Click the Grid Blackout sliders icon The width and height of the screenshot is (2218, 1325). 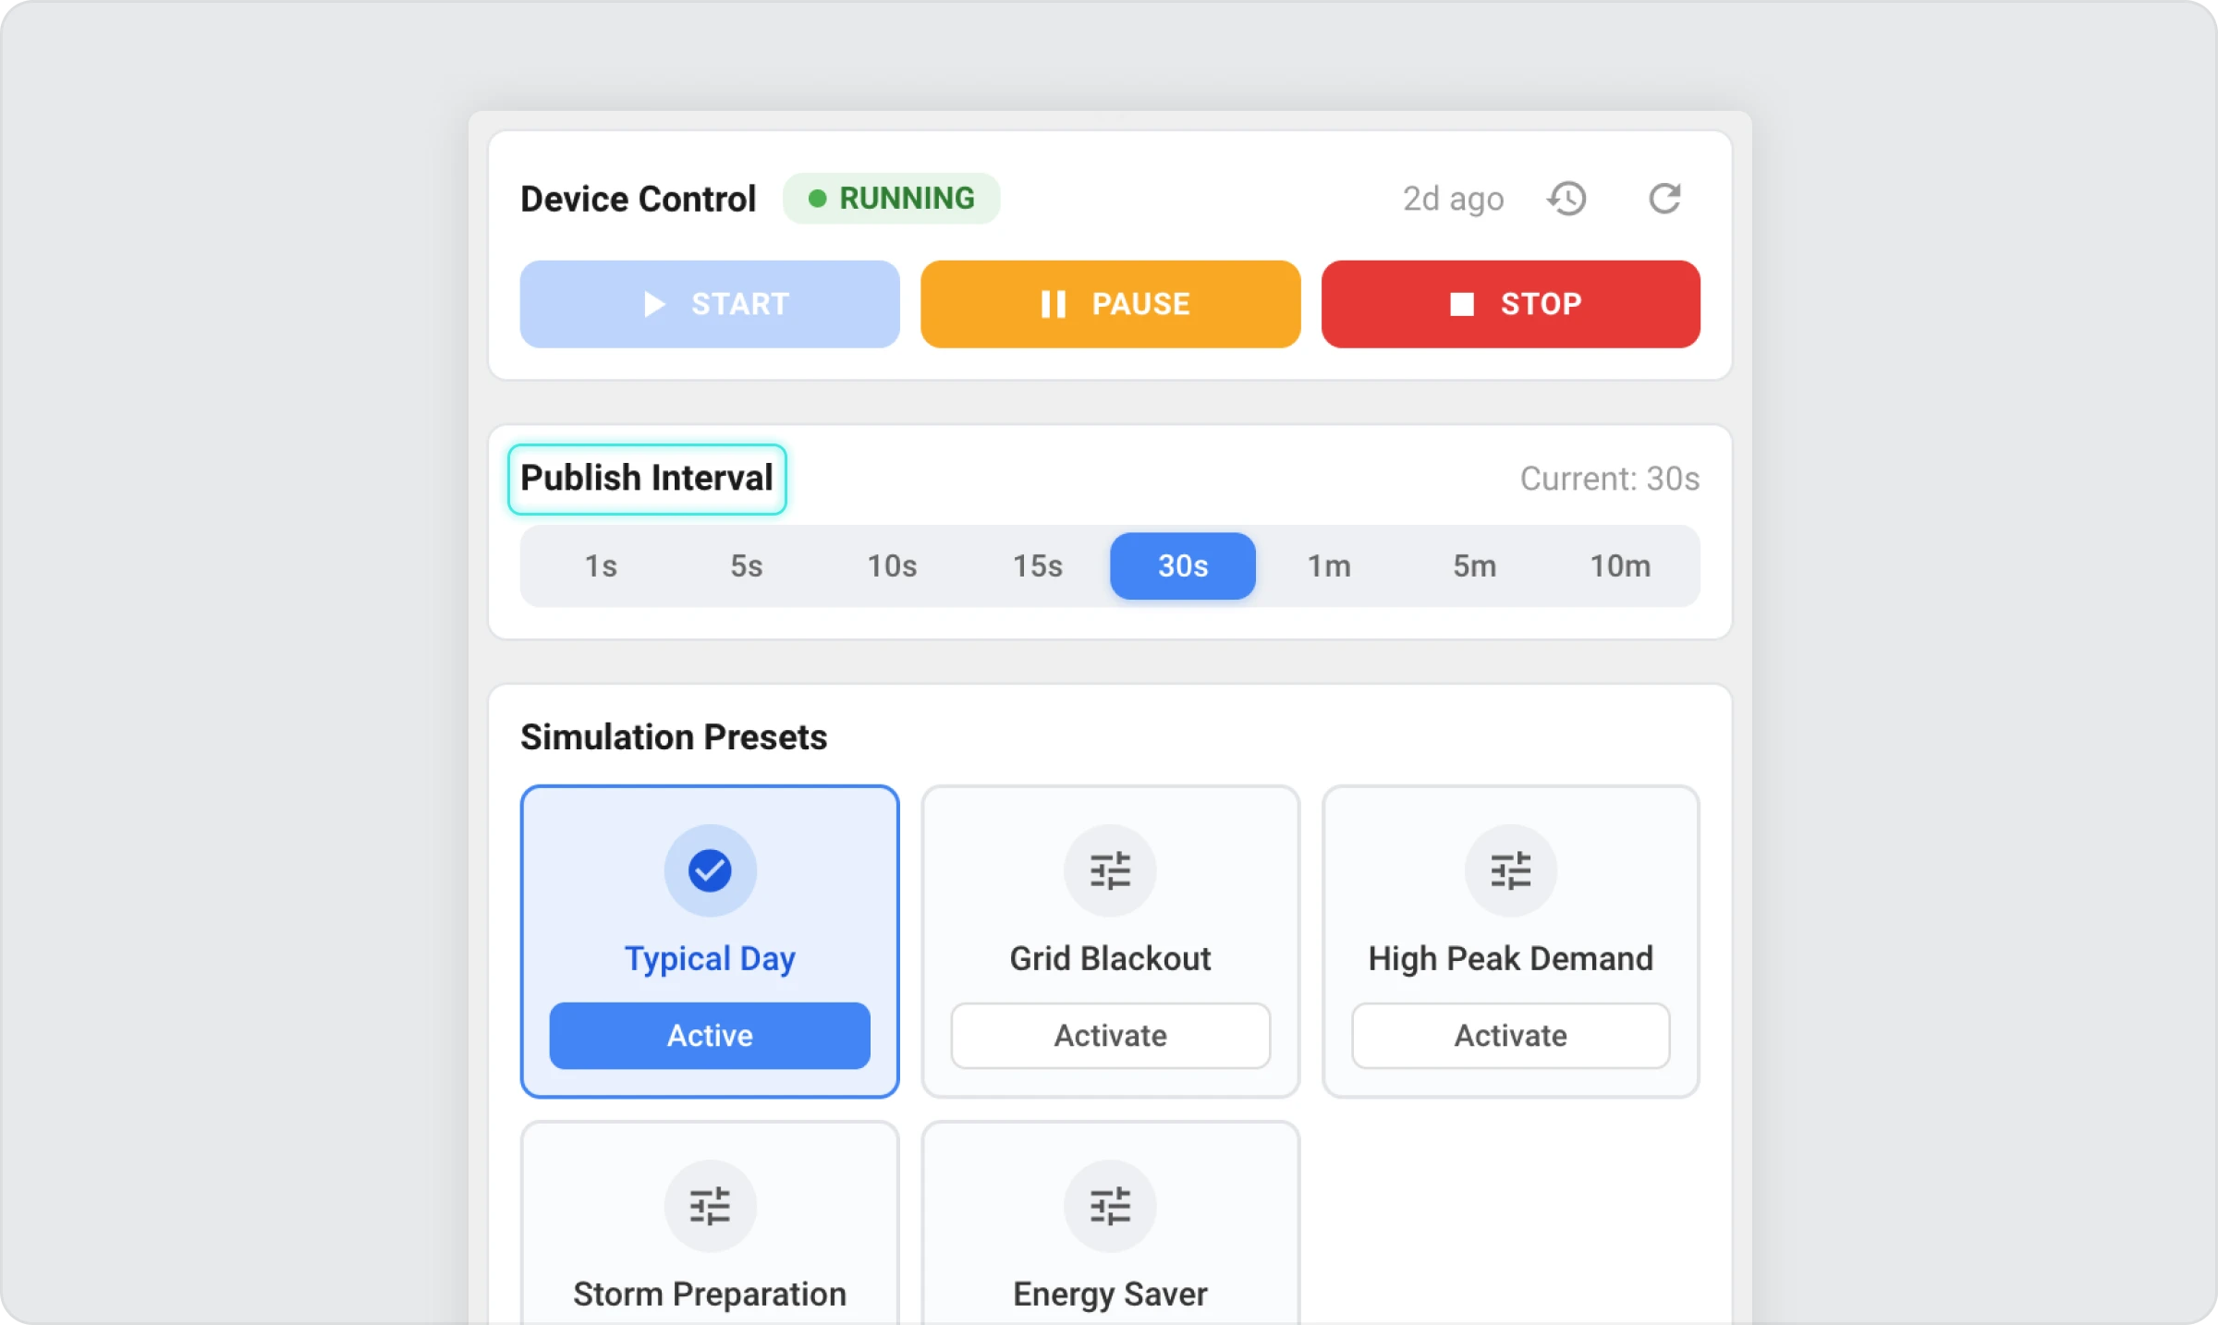coord(1110,870)
